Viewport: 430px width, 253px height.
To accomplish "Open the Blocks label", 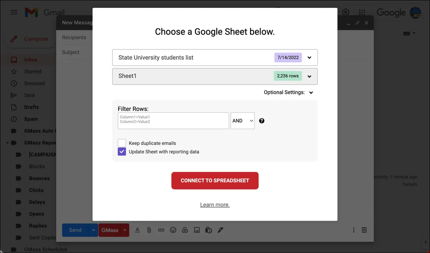I will point(37,166).
